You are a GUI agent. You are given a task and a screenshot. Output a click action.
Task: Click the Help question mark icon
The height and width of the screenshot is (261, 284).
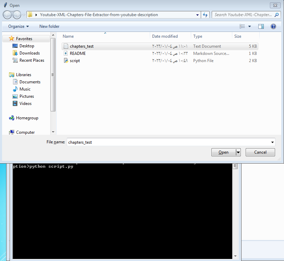(x=273, y=26)
